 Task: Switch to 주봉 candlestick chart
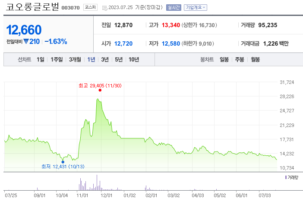(240, 59)
